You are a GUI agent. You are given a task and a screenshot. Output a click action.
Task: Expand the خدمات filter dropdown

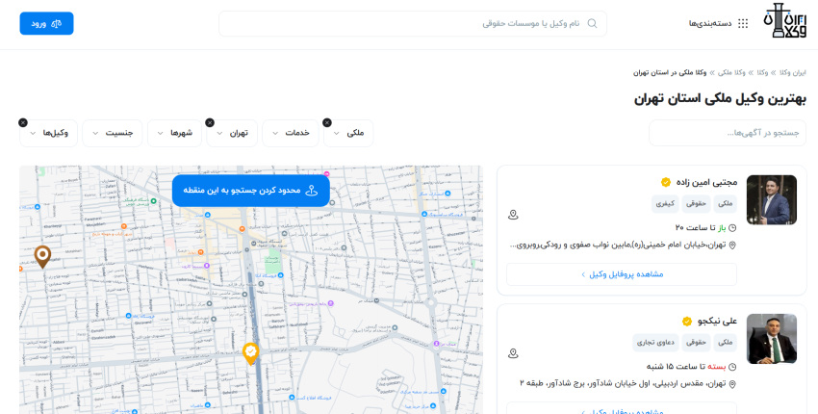[291, 133]
